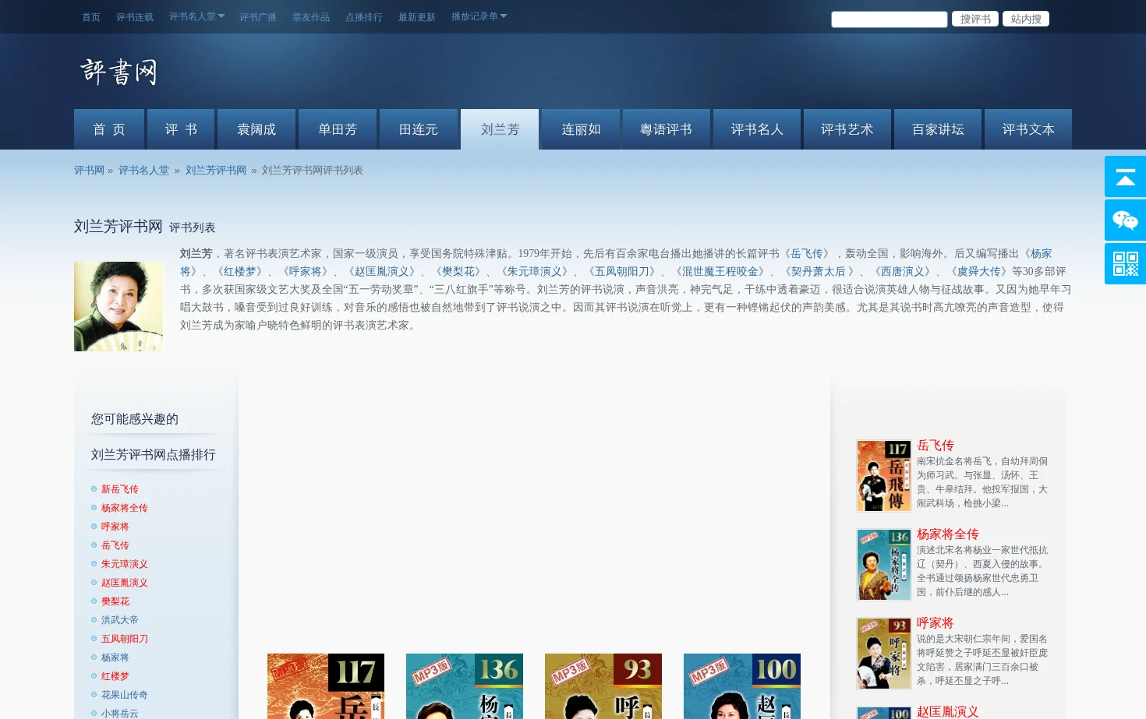This screenshot has width=1146, height=719.
Task: Click the 刘兰芳 portrait photo
Action: (x=118, y=306)
